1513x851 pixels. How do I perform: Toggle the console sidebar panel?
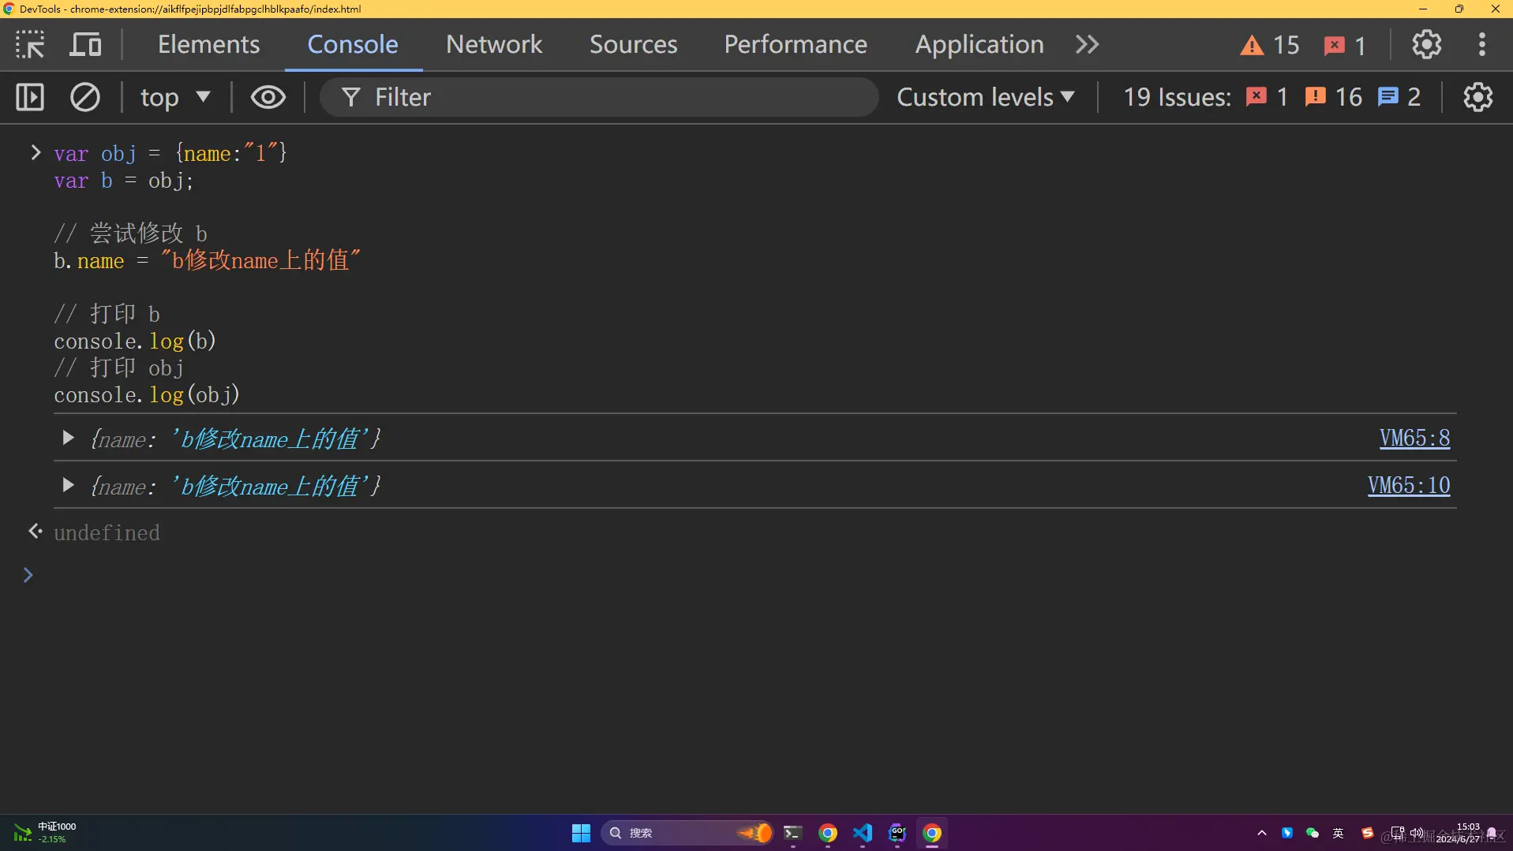click(30, 97)
